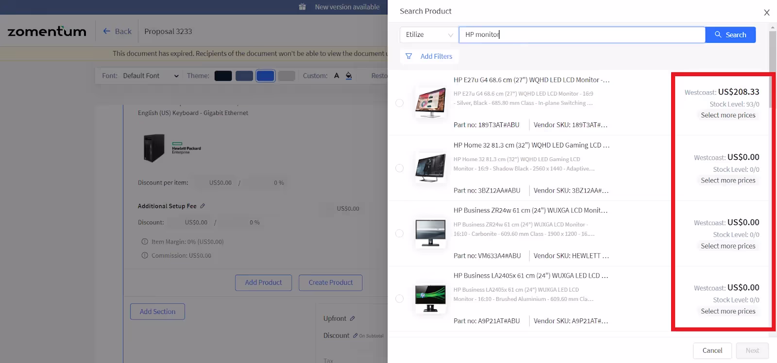Screen dimensions: 777x363
Task: Click the setup fee Discount percent field
Action: (x=241, y=223)
